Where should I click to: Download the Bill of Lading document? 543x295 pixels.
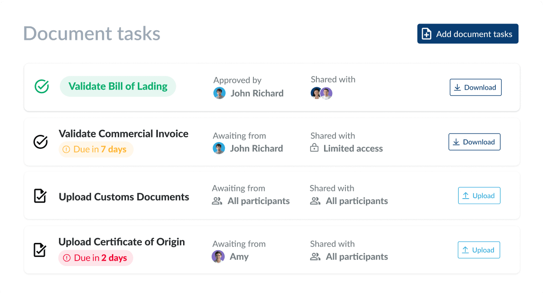[475, 87]
